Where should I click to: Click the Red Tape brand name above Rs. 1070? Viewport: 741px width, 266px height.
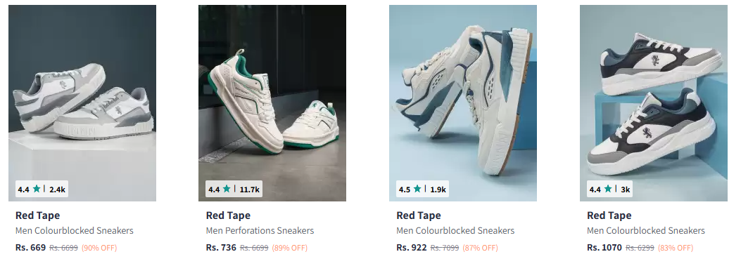tap(609, 215)
